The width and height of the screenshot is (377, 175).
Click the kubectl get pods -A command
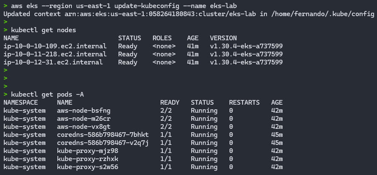tap(47, 94)
